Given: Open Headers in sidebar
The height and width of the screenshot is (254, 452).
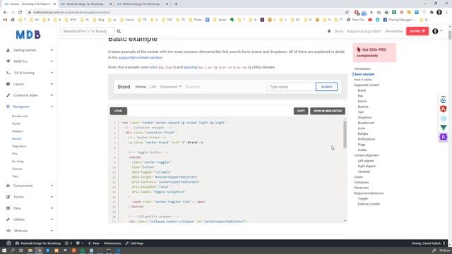Looking at the screenshot, I should coord(17,131).
